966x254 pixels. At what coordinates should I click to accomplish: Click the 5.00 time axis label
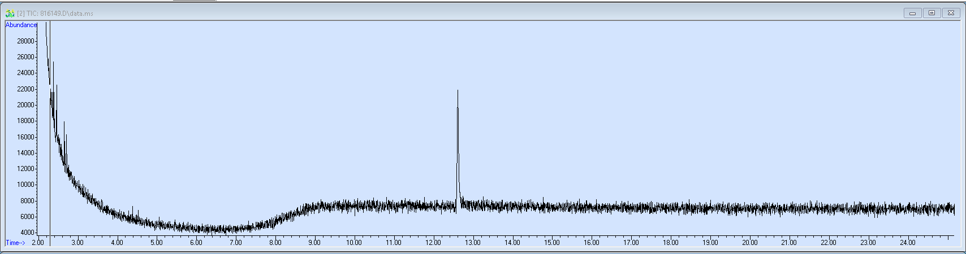coord(156,243)
